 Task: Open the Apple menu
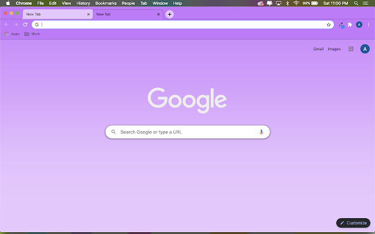[8, 3]
